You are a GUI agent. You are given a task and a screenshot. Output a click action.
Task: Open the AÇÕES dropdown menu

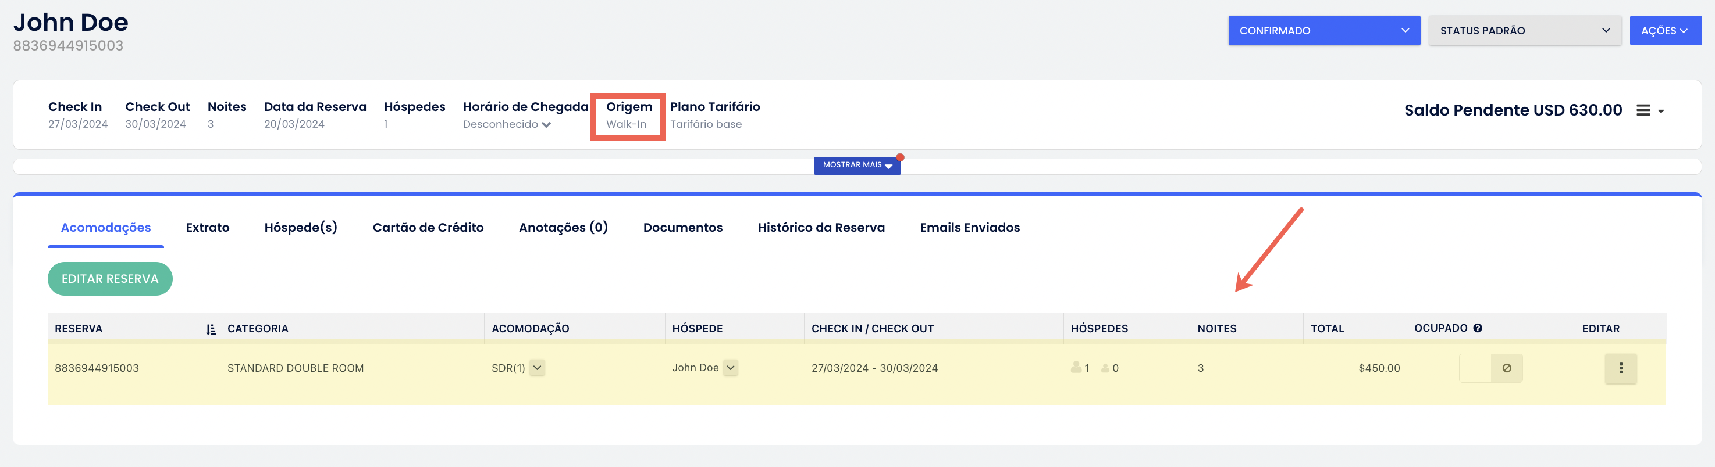[1665, 31]
